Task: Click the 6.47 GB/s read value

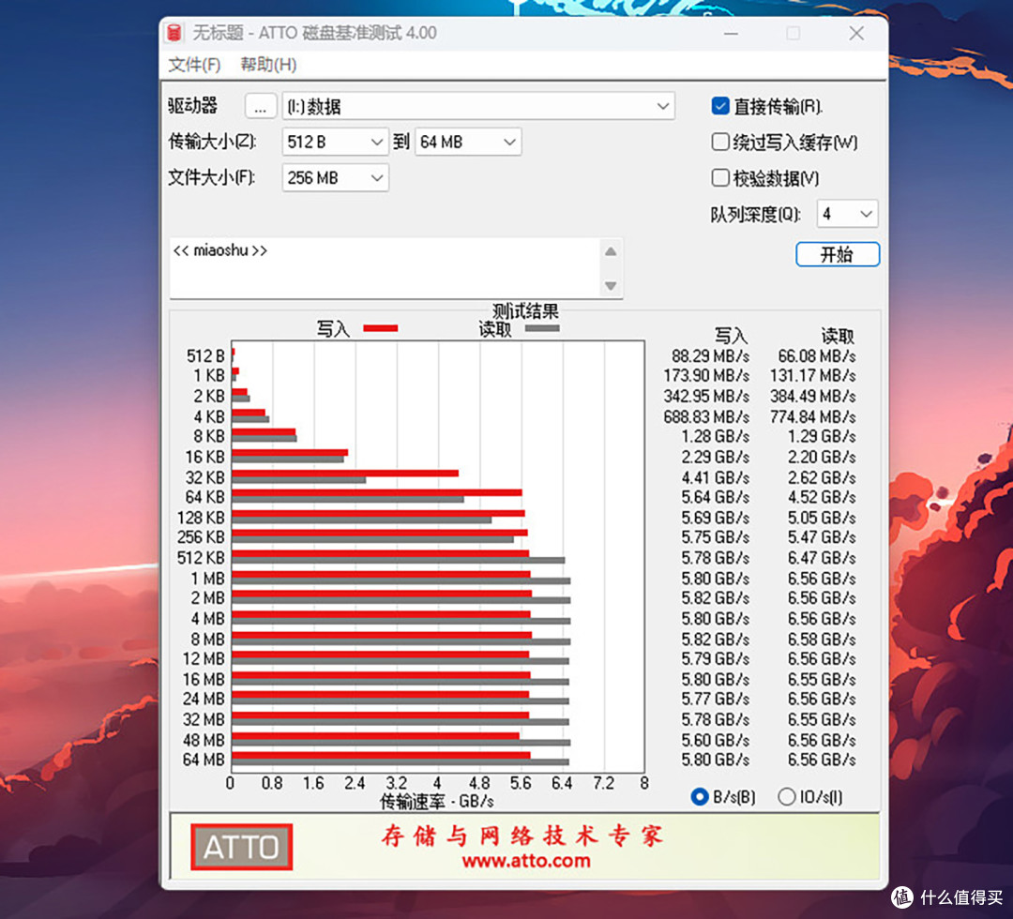Action: [x=822, y=558]
